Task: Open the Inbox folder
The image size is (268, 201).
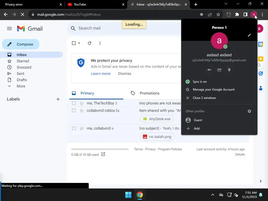Action: click(x=31, y=55)
